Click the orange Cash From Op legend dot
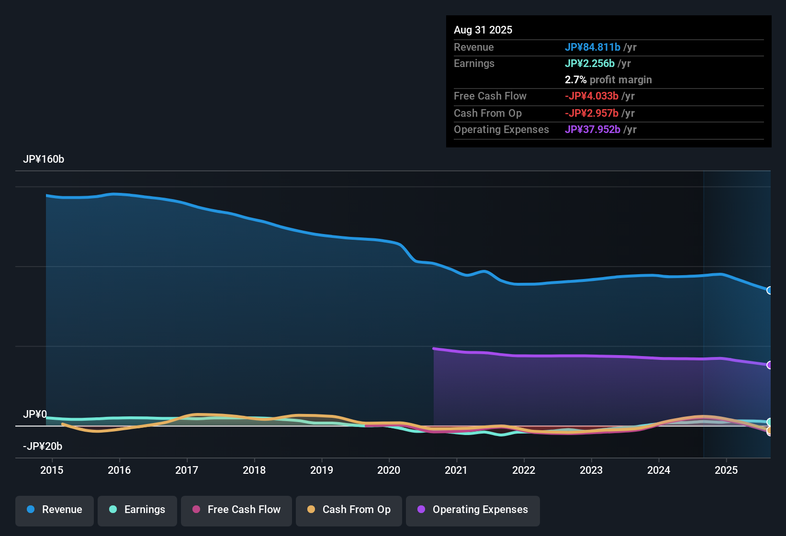This screenshot has width=786, height=536. 311,510
